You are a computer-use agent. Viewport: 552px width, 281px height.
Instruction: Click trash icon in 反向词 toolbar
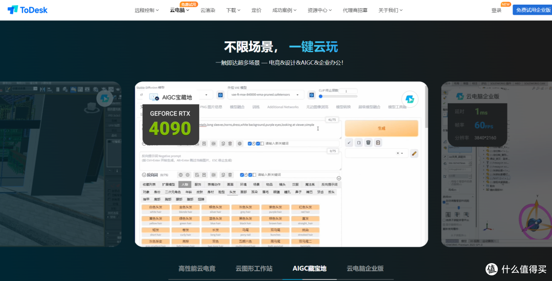tap(230, 175)
